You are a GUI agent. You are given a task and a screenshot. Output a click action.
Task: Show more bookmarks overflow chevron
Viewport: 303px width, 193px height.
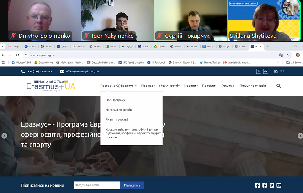tap(278, 62)
